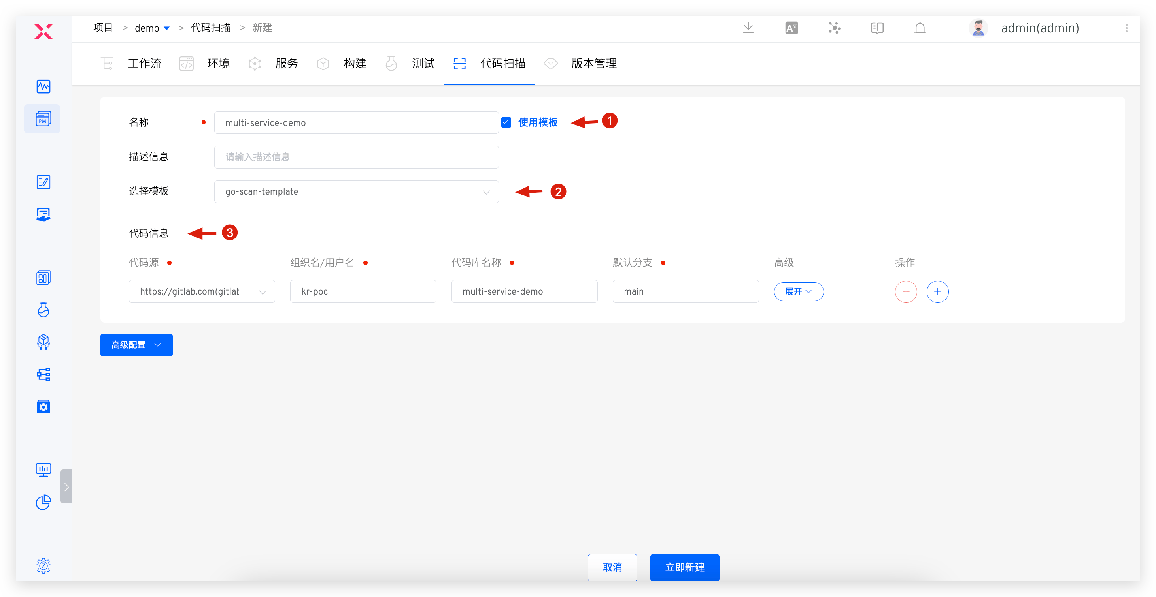
Task: Add a code repo row with plus button
Action: pos(937,292)
